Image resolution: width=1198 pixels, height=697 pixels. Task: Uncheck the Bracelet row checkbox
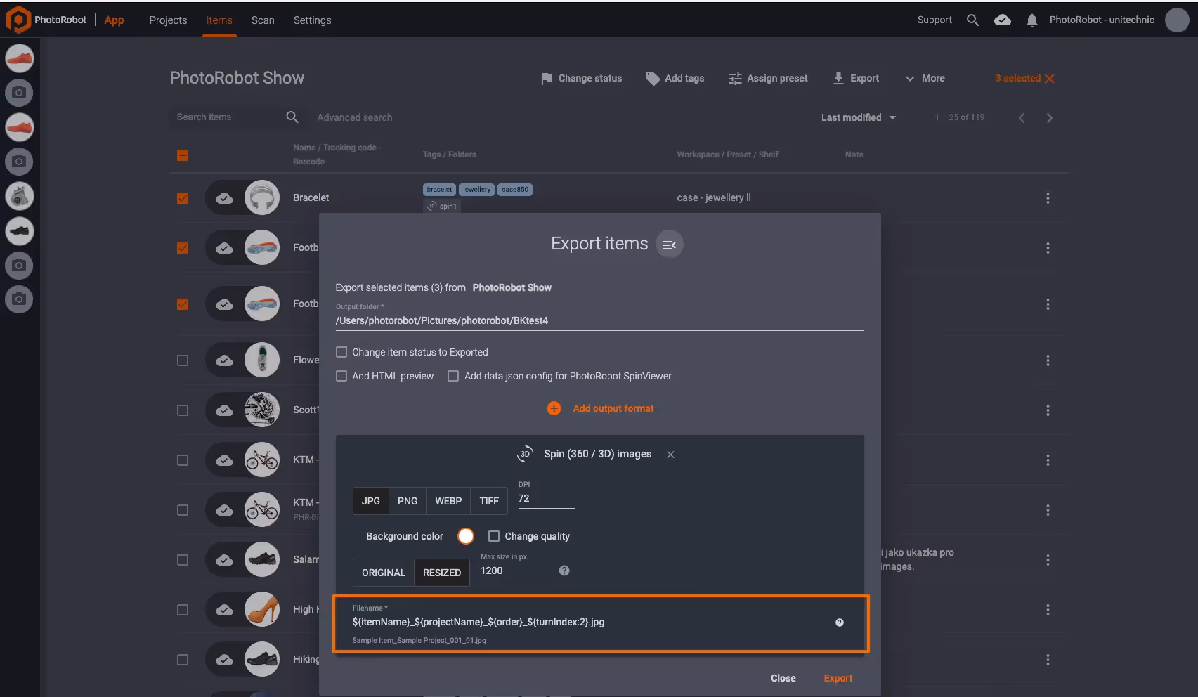183,198
